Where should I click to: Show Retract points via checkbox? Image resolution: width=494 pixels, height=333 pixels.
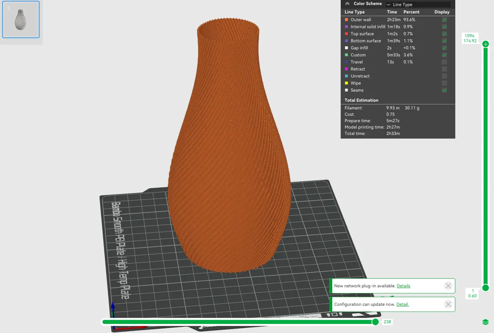[444, 69]
